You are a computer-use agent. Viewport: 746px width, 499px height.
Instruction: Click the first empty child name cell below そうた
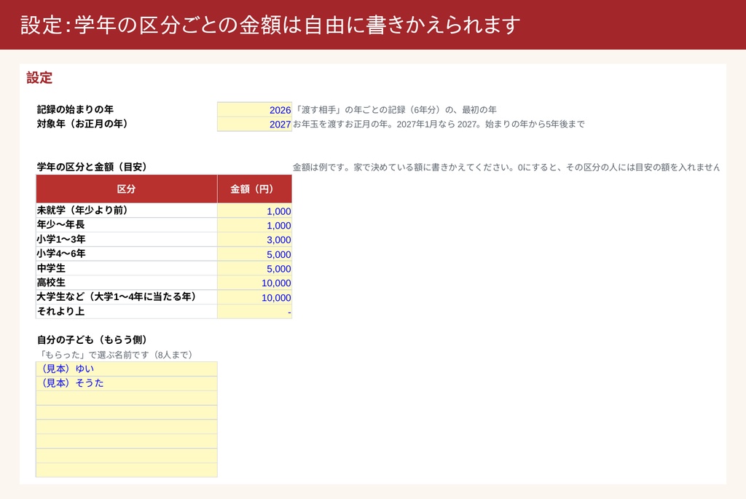click(127, 398)
